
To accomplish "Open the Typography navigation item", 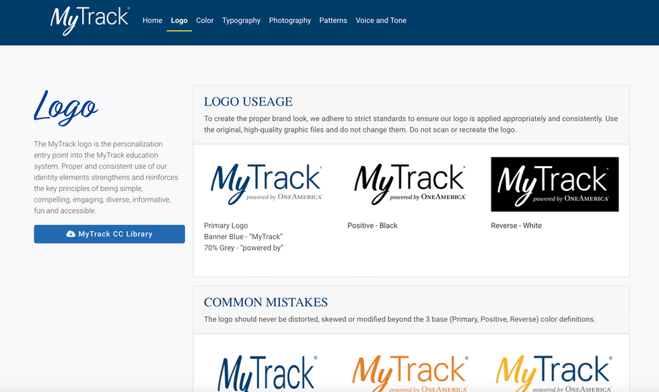I will (x=241, y=21).
